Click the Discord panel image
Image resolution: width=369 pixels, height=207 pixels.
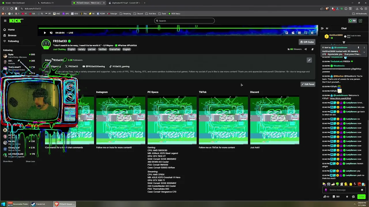coord(275,120)
